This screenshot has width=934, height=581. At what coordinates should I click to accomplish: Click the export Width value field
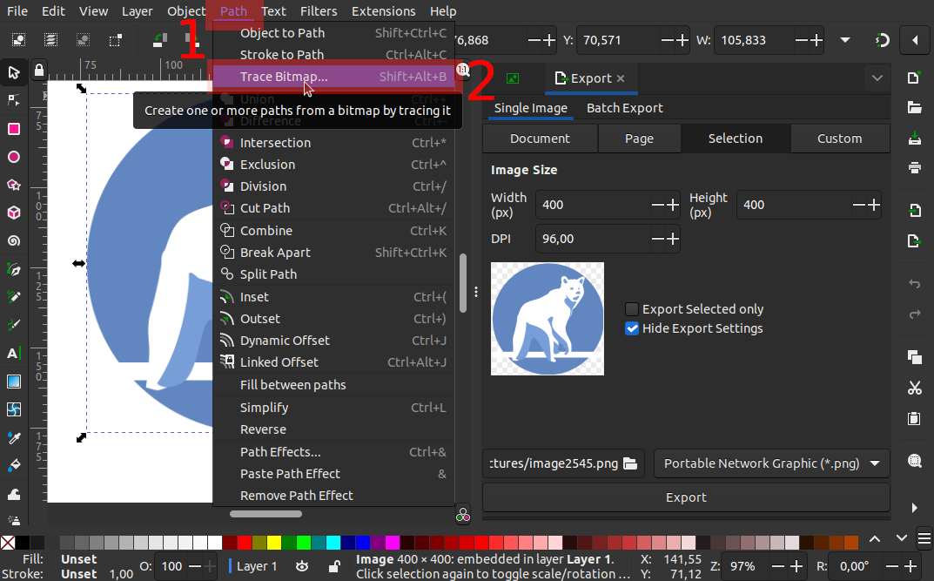point(593,205)
